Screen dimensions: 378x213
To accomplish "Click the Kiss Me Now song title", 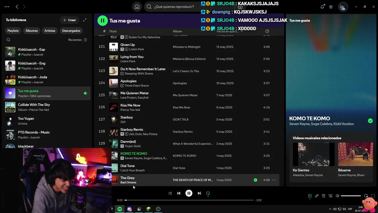I will click(x=130, y=105).
